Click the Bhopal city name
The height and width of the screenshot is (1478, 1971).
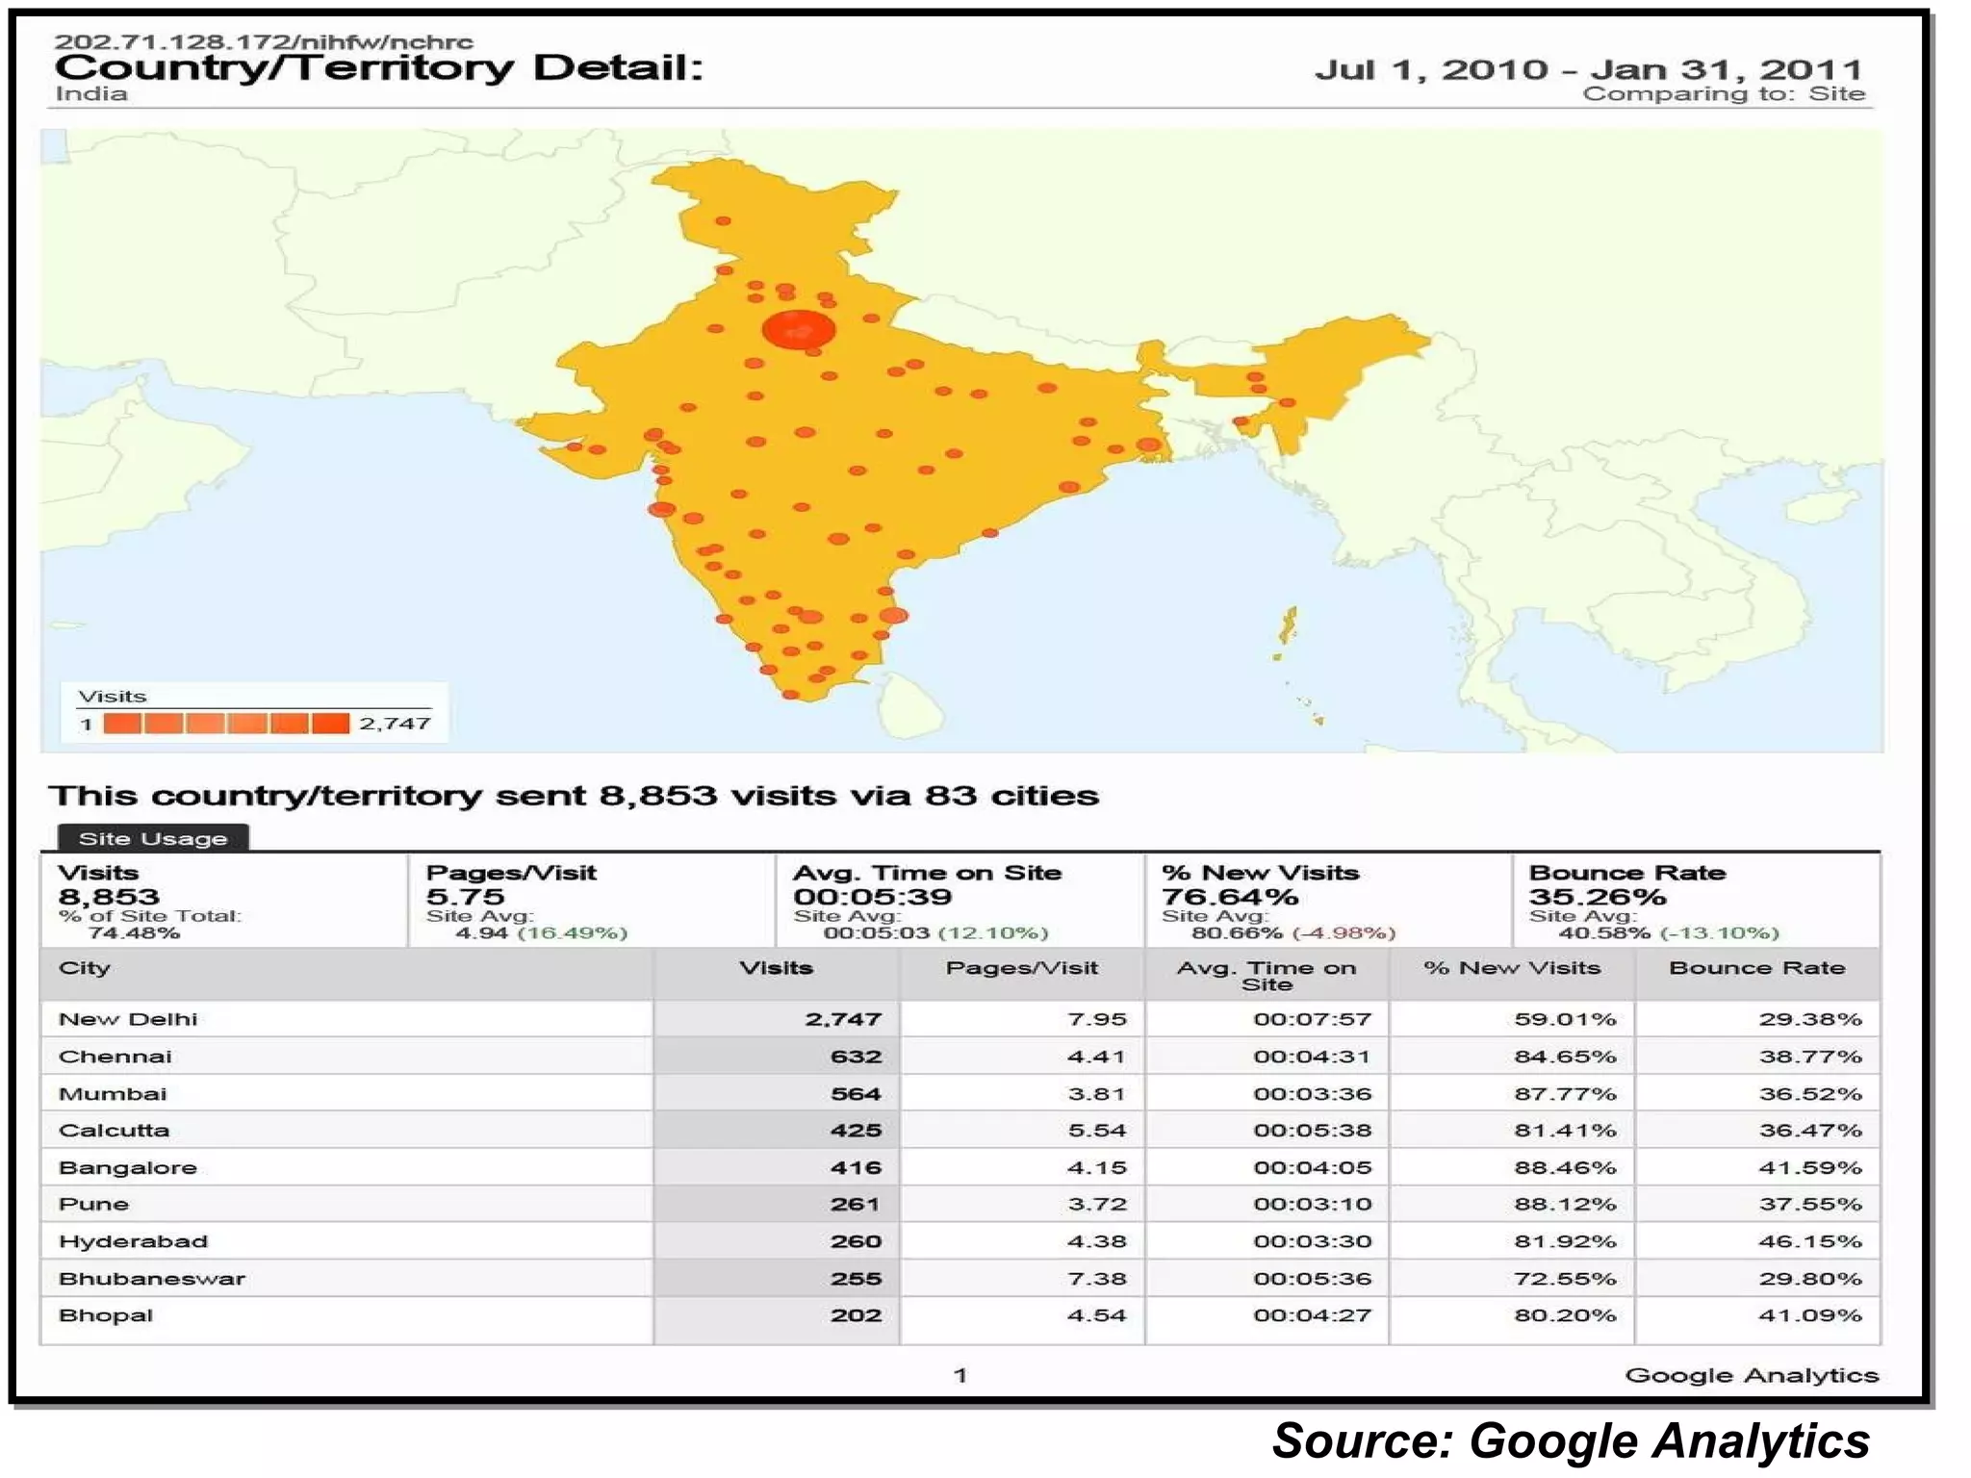click(106, 1315)
